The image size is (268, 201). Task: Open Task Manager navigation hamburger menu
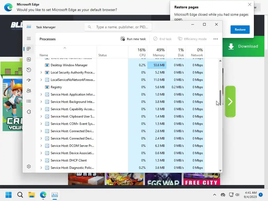(29, 39)
